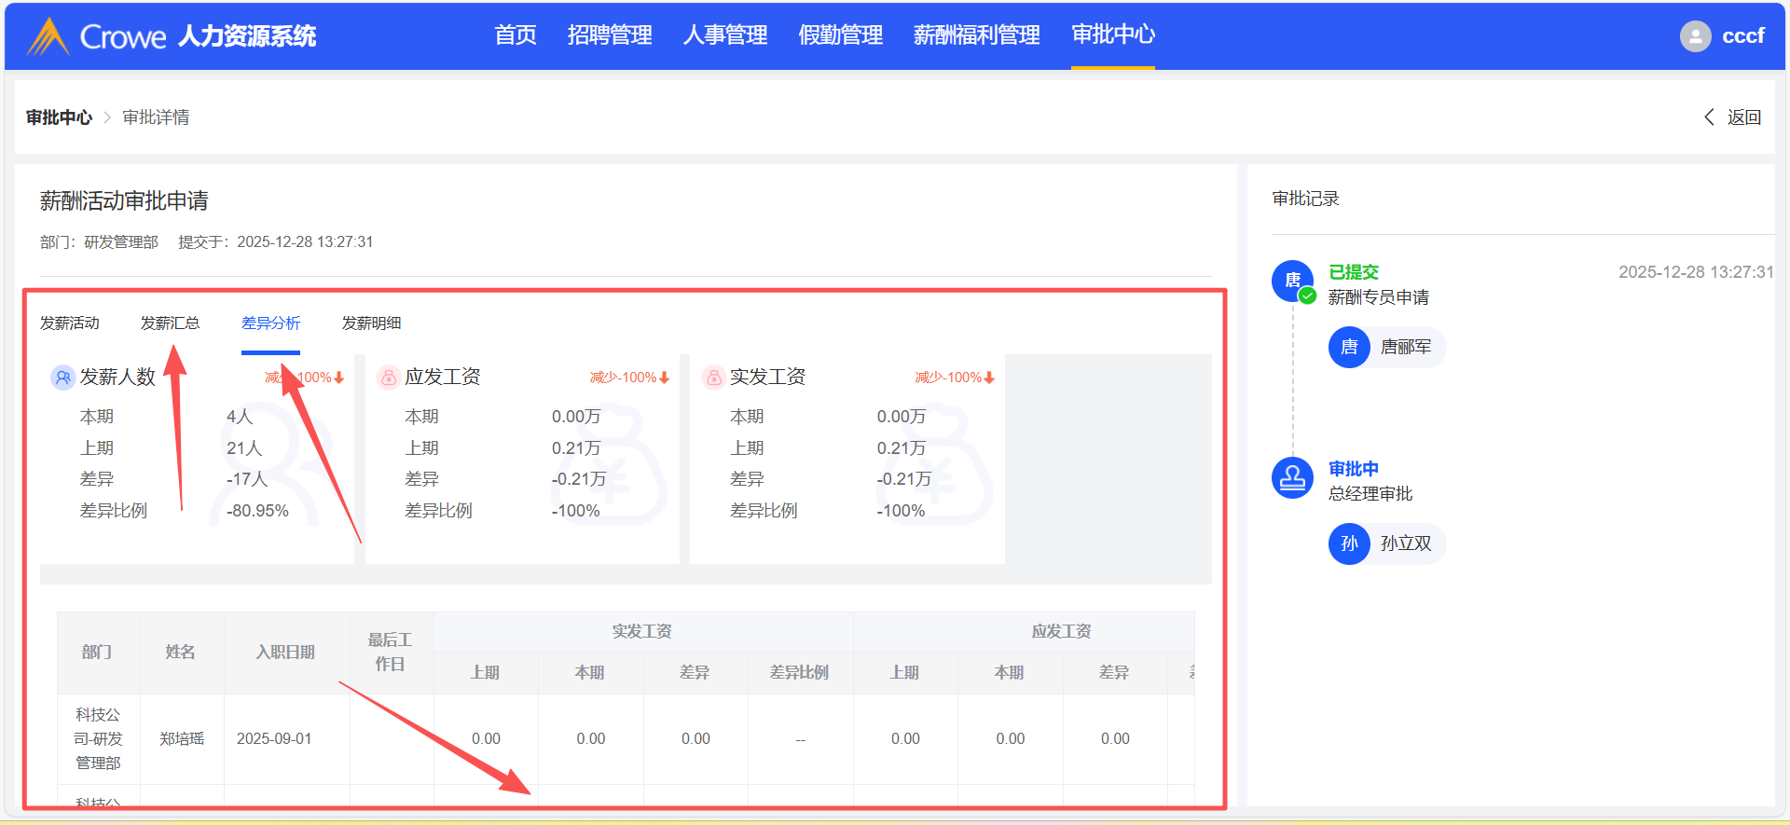
Task: Click the 部门: 研发管理部 text
Action: (x=99, y=242)
